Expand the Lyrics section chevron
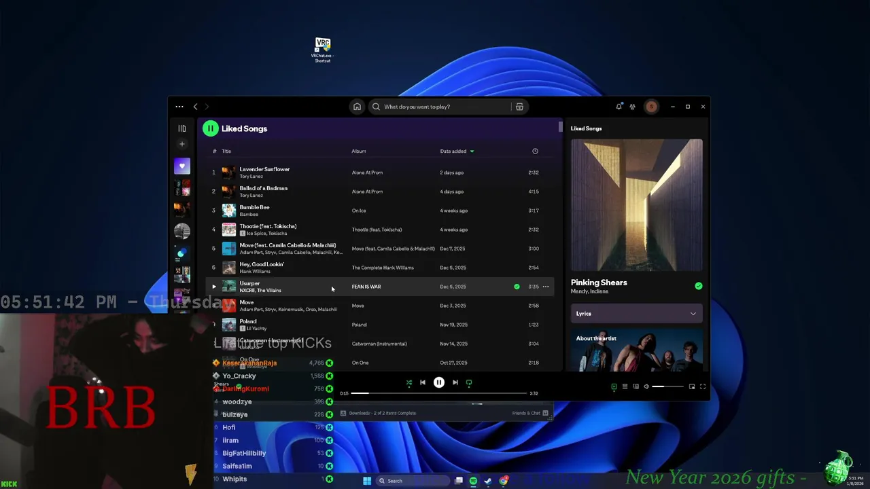Screen dimensions: 870x489 (x=693, y=314)
